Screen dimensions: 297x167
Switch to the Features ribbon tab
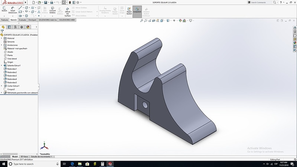coord(4,20)
